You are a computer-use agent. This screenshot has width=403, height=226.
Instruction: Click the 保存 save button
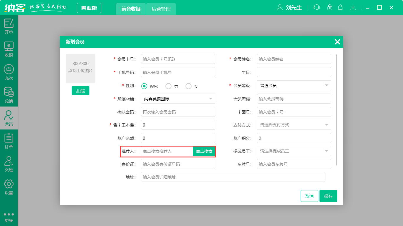(x=328, y=196)
